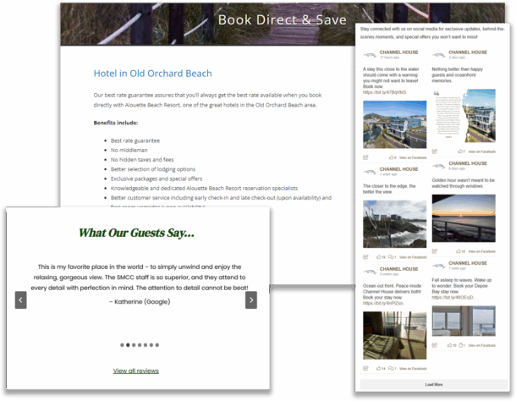Like the 'Ocean out front' post
Viewport: 516px width, 401px height.
tap(381, 368)
